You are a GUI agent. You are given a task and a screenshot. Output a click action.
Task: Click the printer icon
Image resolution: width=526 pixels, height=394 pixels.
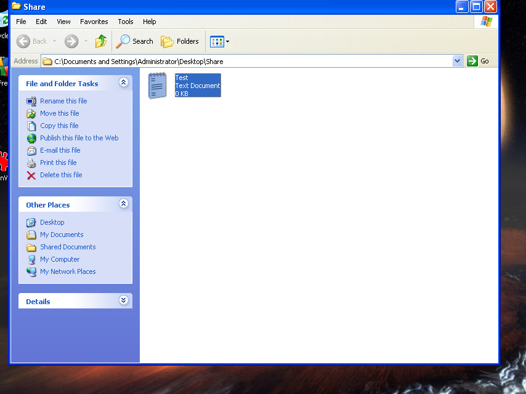(x=31, y=163)
